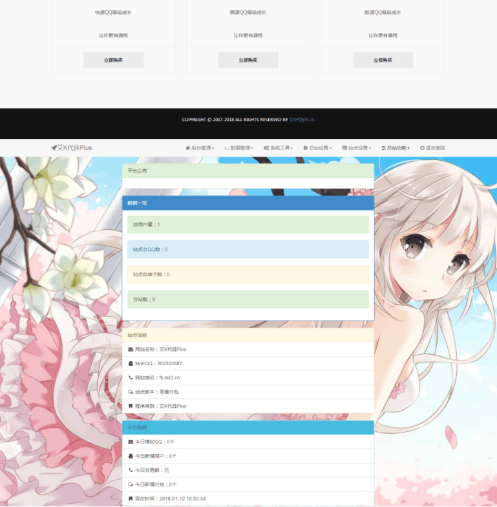Click the 站点总单子数：0 stat box
This screenshot has height=507, width=497.
tap(248, 275)
